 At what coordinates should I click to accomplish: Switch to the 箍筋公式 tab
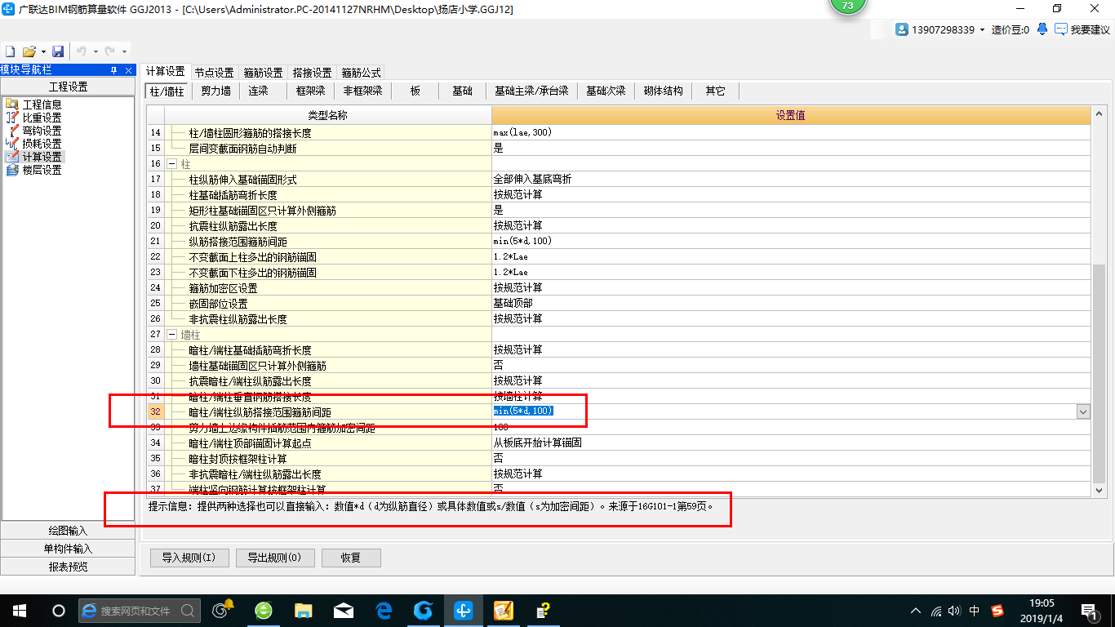tap(361, 73)
